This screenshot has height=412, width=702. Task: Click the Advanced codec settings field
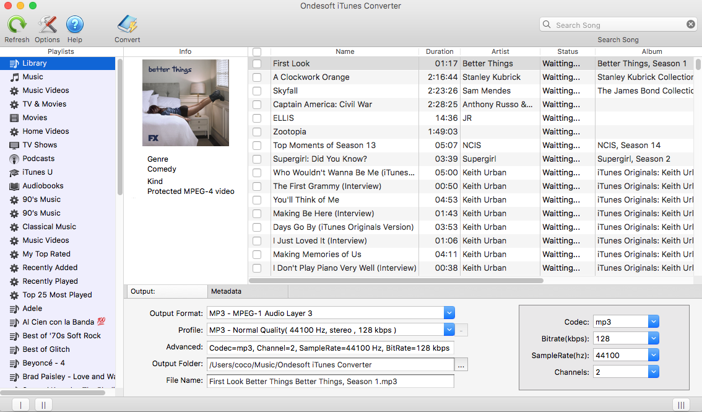tap(331, 348)
